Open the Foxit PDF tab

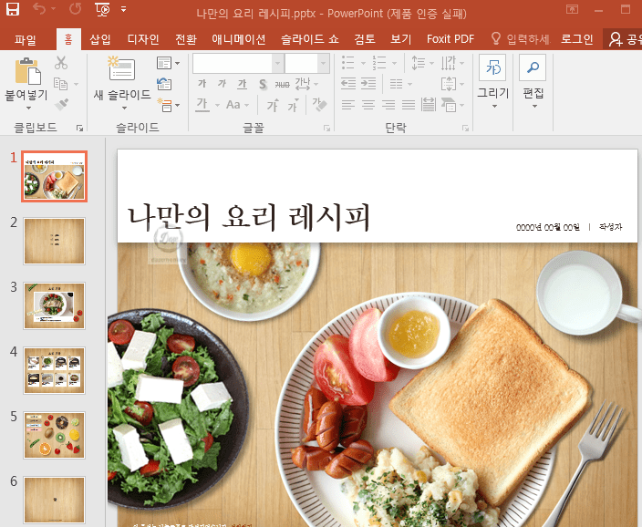point(450,39)
